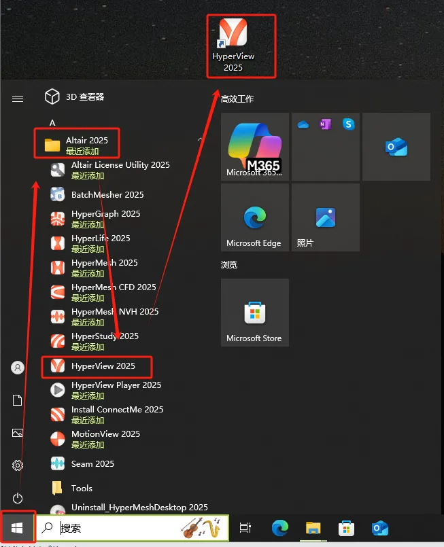Launch HyperLife 2025 icon
The height and width of the screenshot is (547, 444).
[x=58, y=243]
